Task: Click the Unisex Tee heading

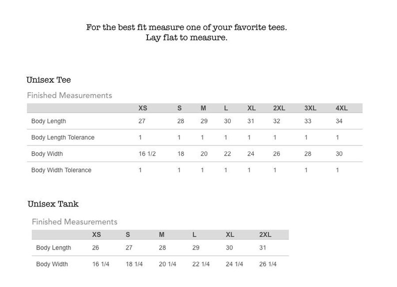Action: pyautogui.click(x=48, y=80)
